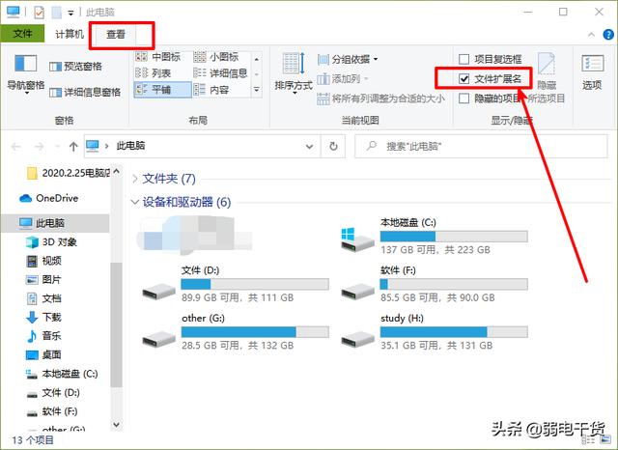Open the 排序方式 dropdown

tap(294, 73)
